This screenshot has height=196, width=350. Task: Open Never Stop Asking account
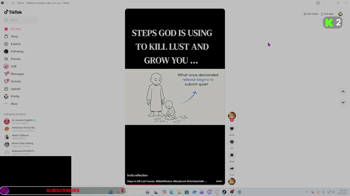[19, 145]
